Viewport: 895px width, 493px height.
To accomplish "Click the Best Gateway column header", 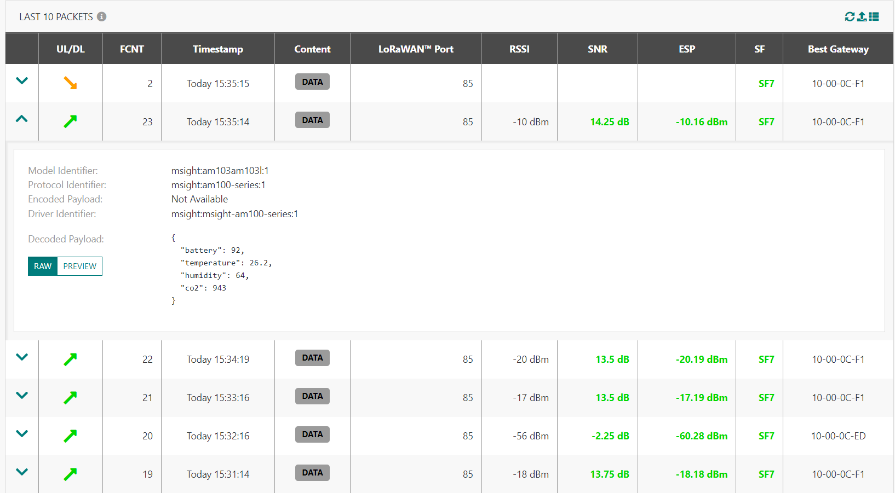I will click(838, 49).
